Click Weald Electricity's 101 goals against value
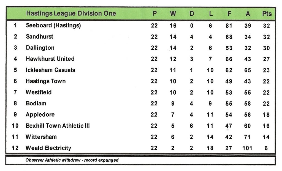282x171 pixels. [x=247, y=148]
